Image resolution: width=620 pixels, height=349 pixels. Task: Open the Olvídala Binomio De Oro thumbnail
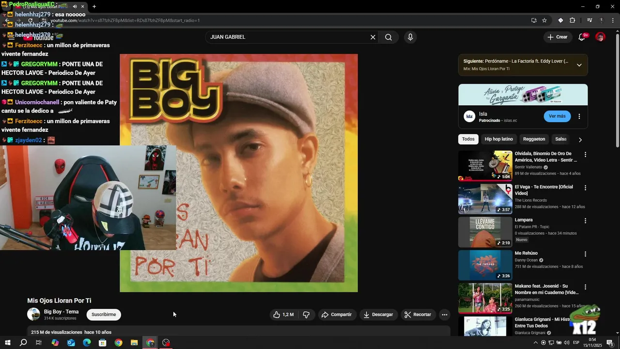pos(485,165)
